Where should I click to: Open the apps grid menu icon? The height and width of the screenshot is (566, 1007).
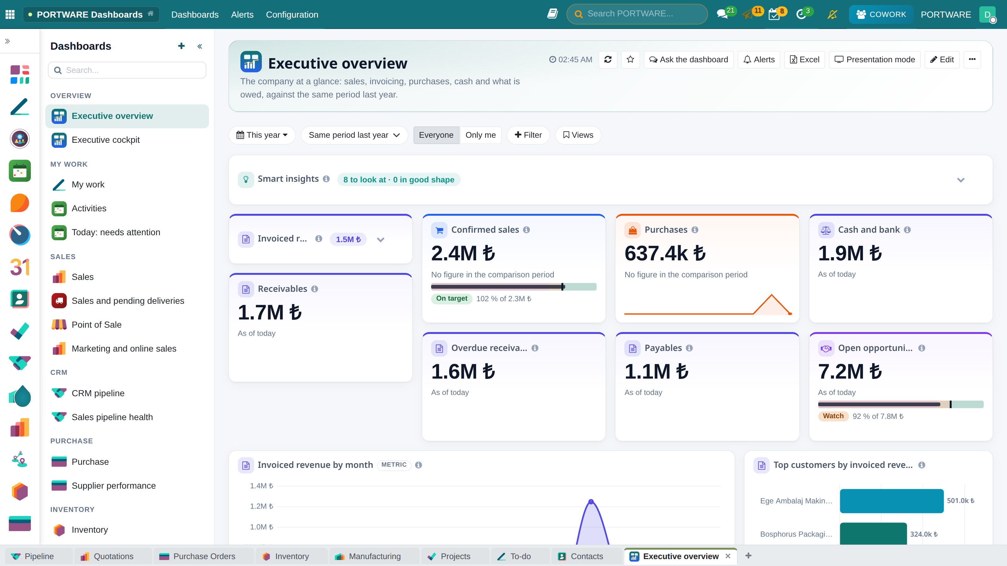(x=10, y=14)
